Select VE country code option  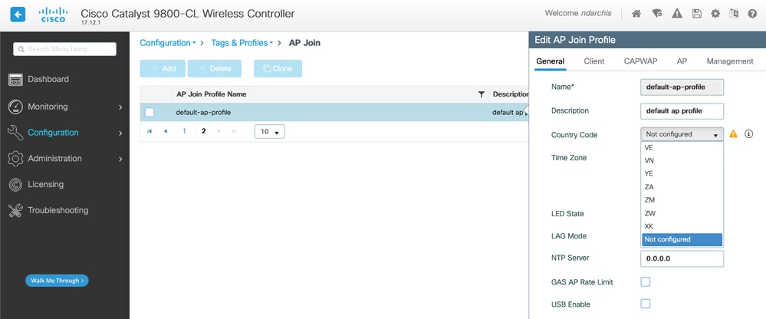(682, 147)
